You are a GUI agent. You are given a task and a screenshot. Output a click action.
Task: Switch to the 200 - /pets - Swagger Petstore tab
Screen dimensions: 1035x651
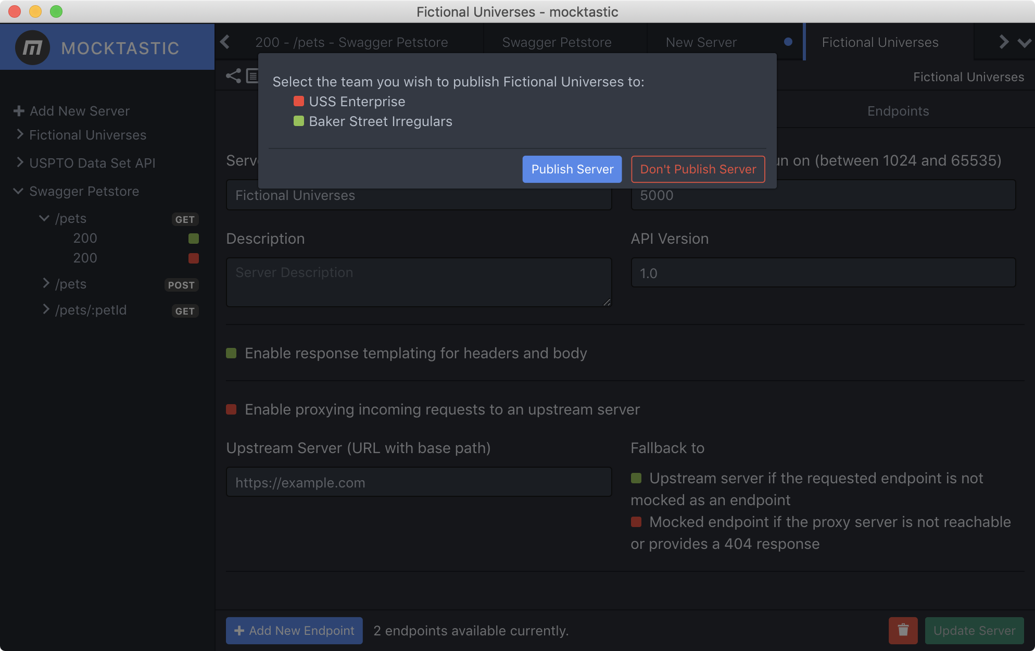(351, 42)
